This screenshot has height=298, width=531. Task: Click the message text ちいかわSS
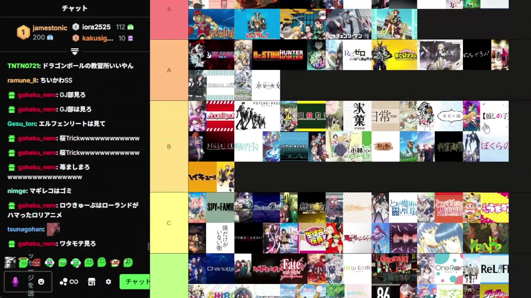tap(56, 80)
